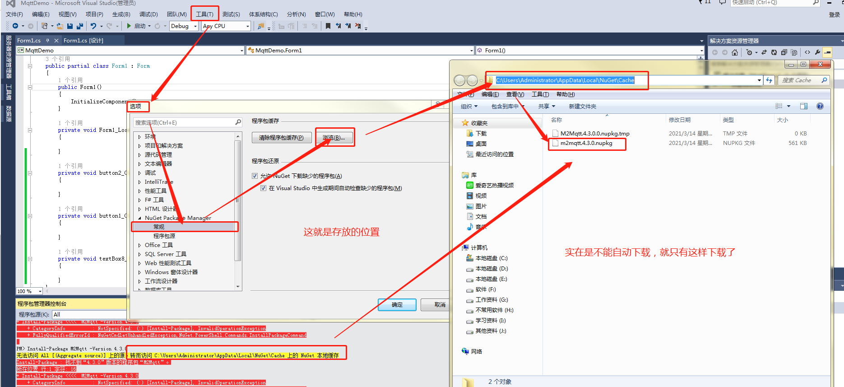Viewport: 844px width, 387px height.
Task: Click the options tree vertical scrollbar thumb
Action: (238, 200)
